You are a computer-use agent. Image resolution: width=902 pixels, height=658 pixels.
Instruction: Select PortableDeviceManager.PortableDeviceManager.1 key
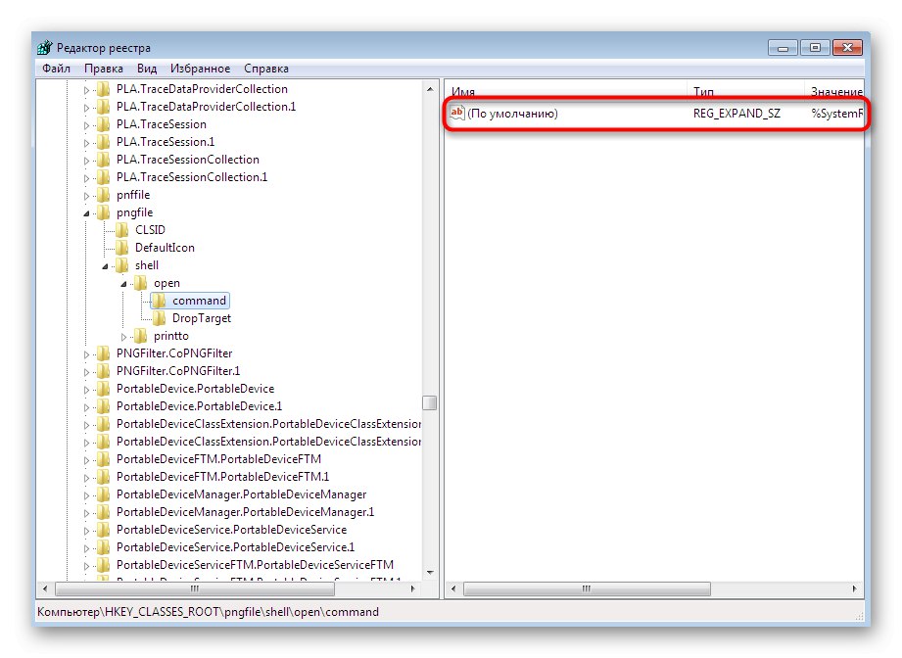point(245,512)
